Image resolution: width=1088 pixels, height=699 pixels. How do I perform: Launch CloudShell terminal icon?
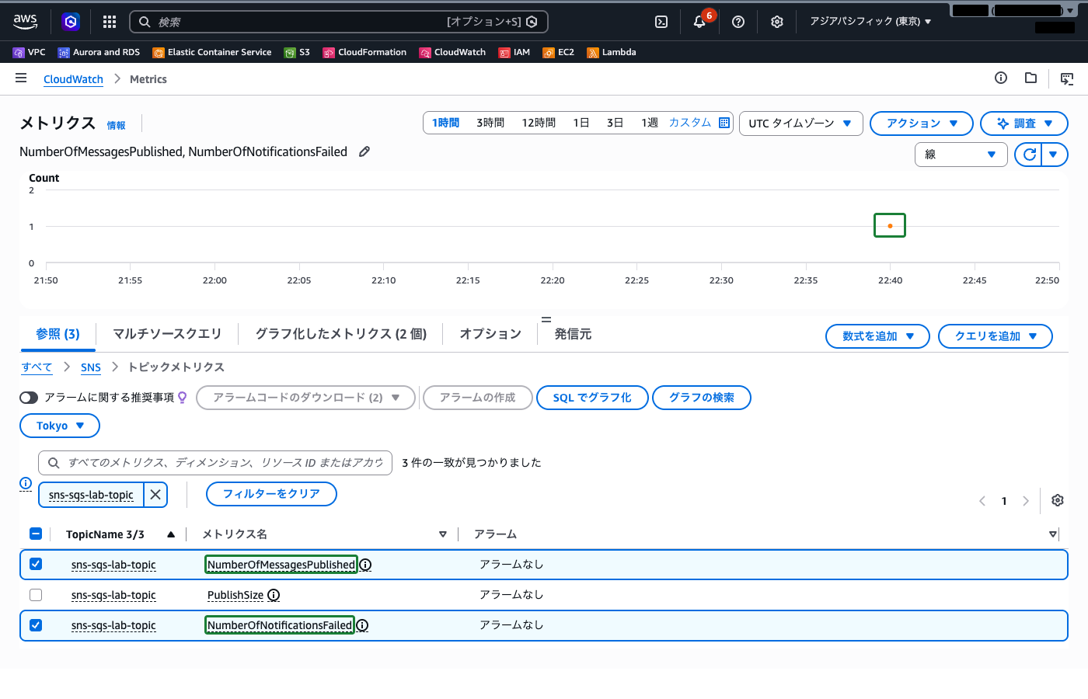pos(661,22)
